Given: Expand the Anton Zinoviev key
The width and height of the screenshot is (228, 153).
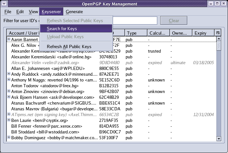Looking at the screenshot, I should click(9, 91).
